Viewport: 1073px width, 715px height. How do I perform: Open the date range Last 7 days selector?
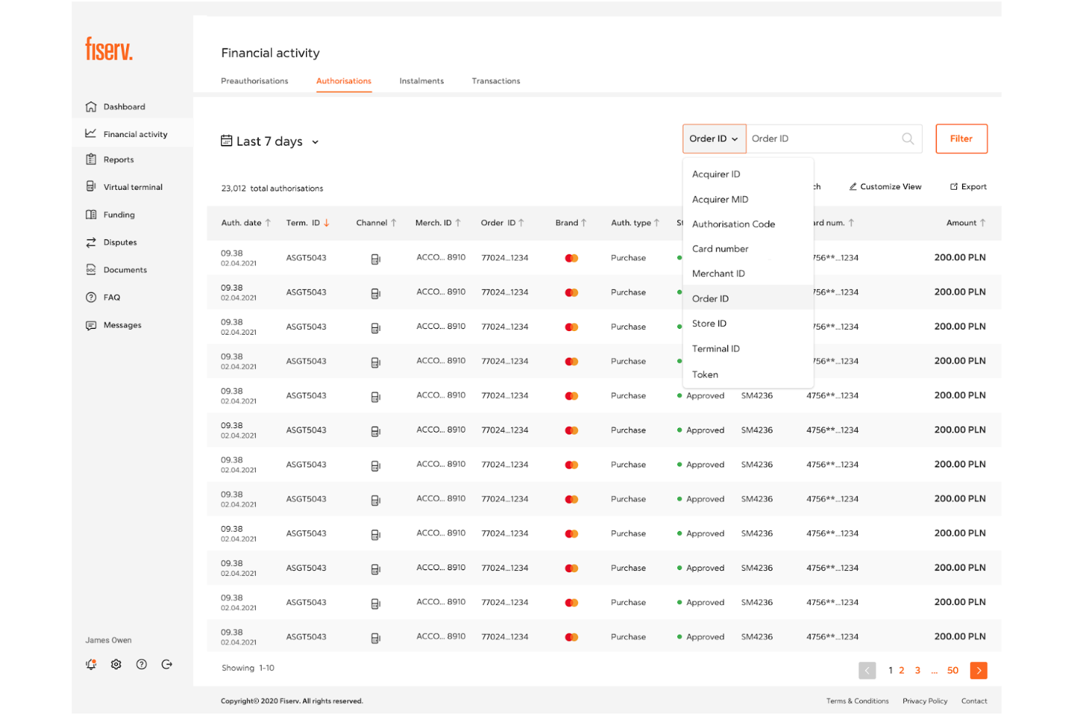[x=270, y=141]
